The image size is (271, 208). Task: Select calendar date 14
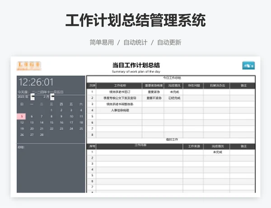point(42,123)
